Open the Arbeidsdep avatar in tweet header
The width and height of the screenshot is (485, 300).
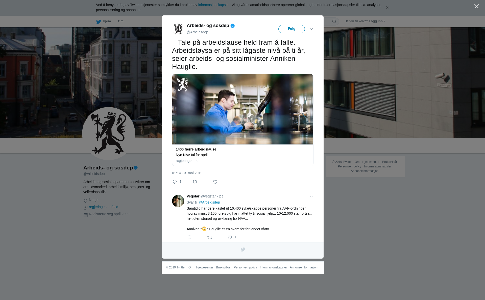pyautogui.click(x=178, y=29)
